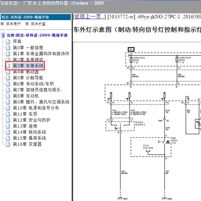Open 第8章 发动机 chapter

[26, 96]
